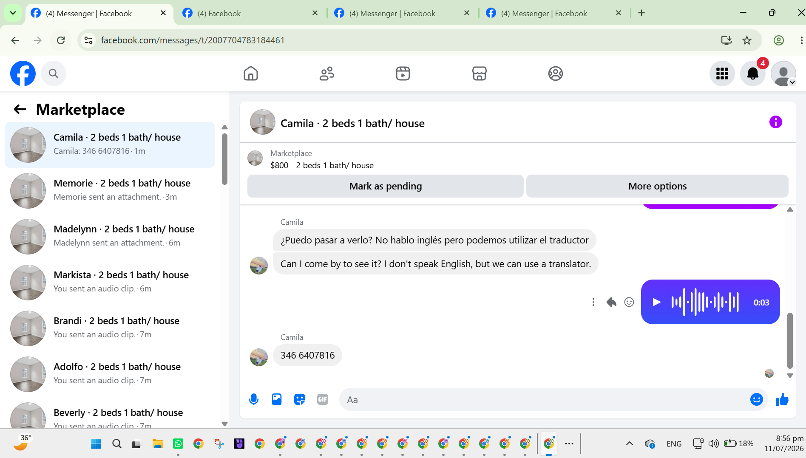Open the Chrome profile icon
The width and height of the screenshot is (806, 458).
[x=779, y=40]
